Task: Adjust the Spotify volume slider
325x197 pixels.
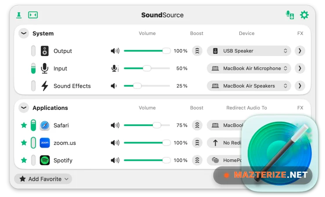Action: [x=147, y=161]
